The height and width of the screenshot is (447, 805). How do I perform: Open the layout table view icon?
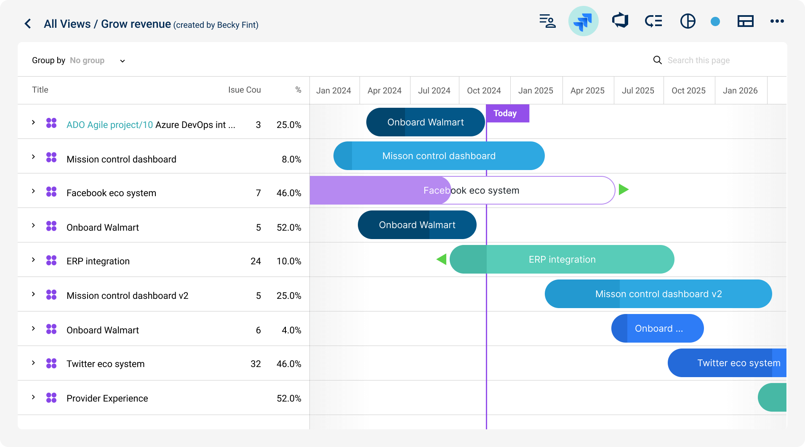[x=745, y=21]
